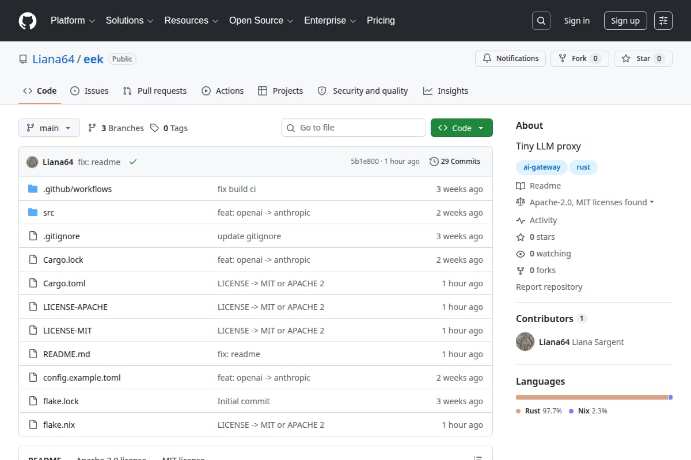Open config.example.toml file
The width and height of the screenshot is (691, 460).
point(82,378)
